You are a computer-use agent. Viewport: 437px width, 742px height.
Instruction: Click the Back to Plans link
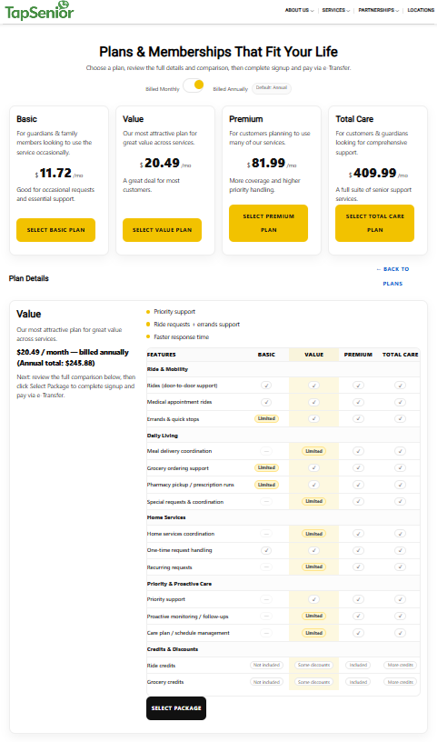click(392, 276)
